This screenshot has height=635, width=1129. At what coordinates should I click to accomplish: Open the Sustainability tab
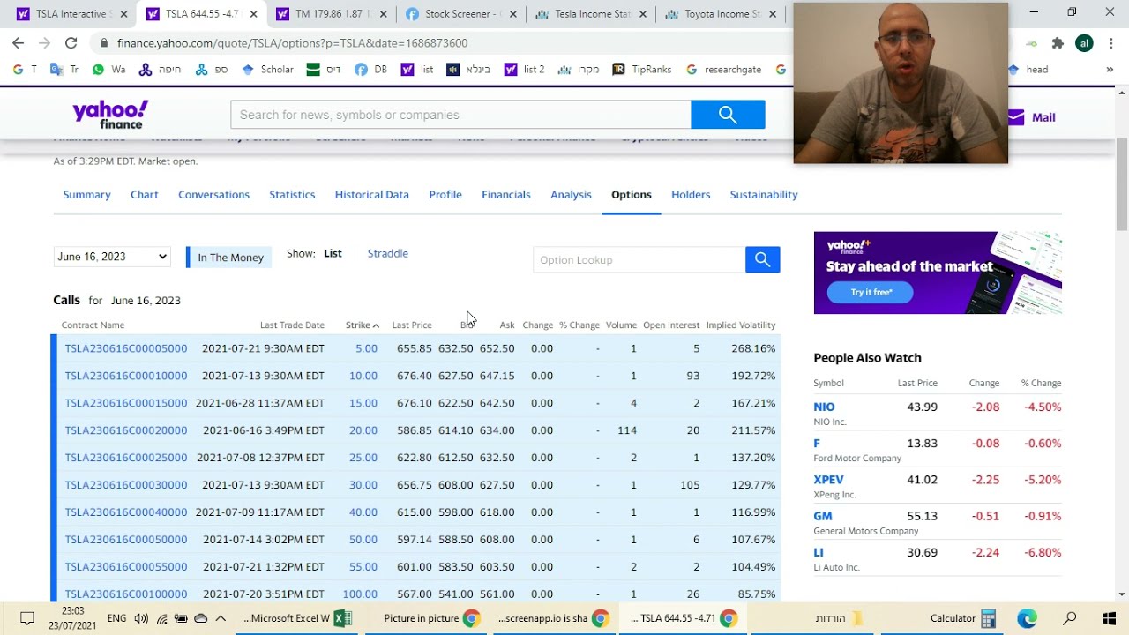[764, 195]
